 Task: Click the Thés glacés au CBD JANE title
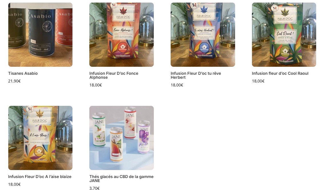(x=121, y=179)
